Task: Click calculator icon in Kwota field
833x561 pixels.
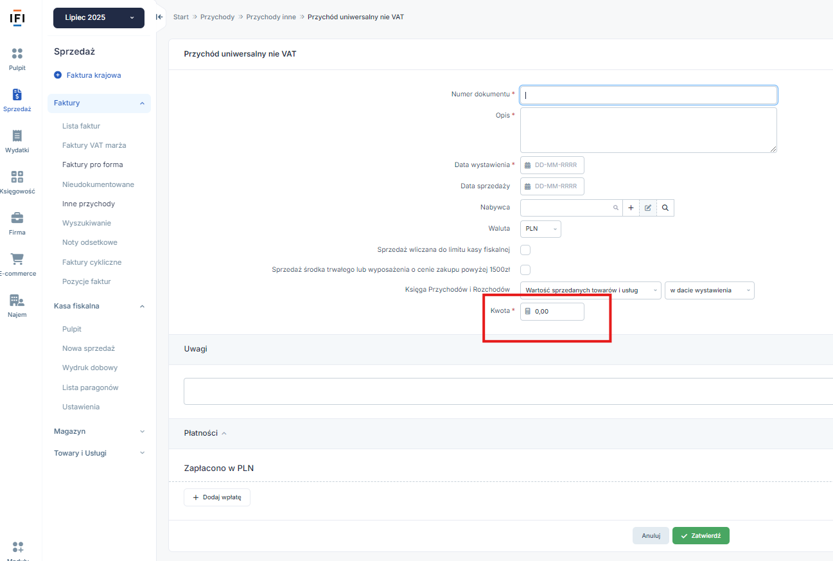Action: (528, 312)
